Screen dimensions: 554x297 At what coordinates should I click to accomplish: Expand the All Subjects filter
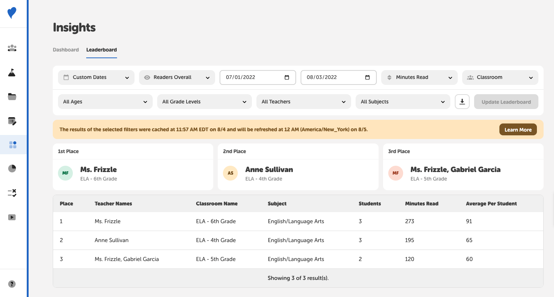[x=403, y=102]
